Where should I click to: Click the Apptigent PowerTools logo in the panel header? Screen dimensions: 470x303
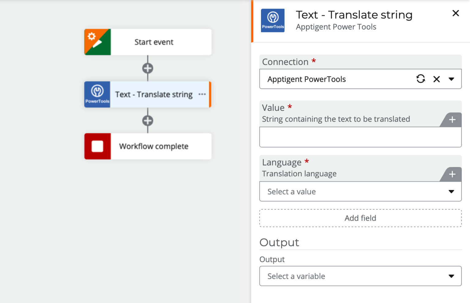(273, 20)
